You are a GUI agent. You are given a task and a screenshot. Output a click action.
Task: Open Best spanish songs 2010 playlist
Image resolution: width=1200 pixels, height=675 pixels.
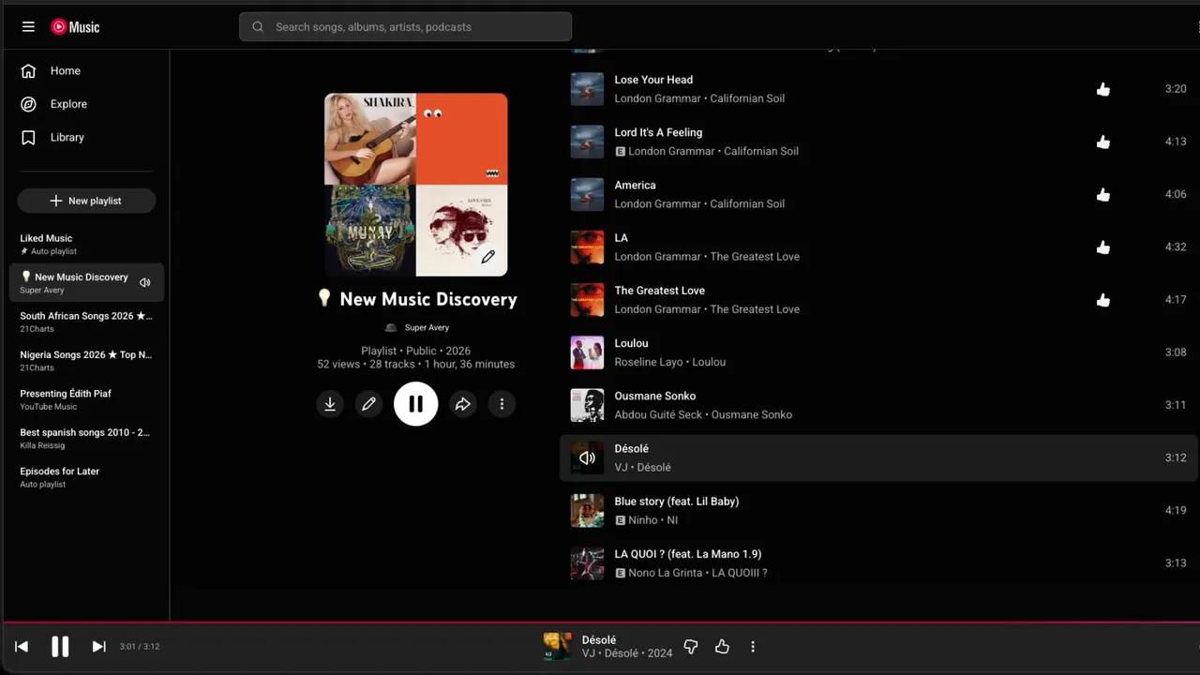(86, 438)
